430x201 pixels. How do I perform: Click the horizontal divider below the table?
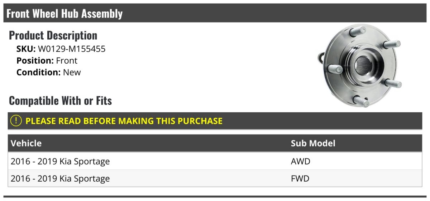215,196
